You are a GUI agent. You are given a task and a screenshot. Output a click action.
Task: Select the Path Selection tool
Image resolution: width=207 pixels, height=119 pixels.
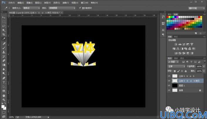[4, 87]
